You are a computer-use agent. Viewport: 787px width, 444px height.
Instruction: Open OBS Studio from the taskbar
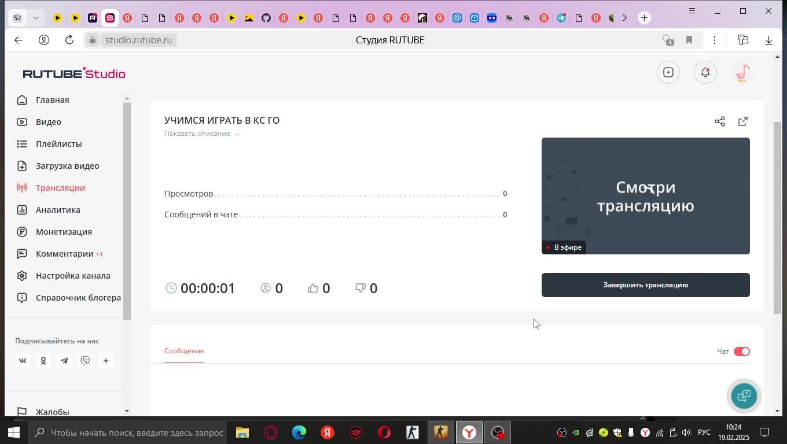[498, 432]
